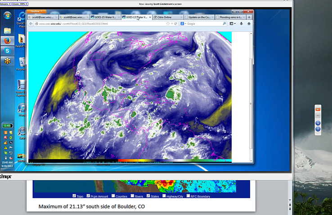Open the orange Firefox menu dropdown
Screen dimensions: 332x215
pyautogui.click(x=36, y=11)
